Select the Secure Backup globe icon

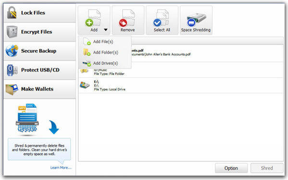click(x=12, y=50)
